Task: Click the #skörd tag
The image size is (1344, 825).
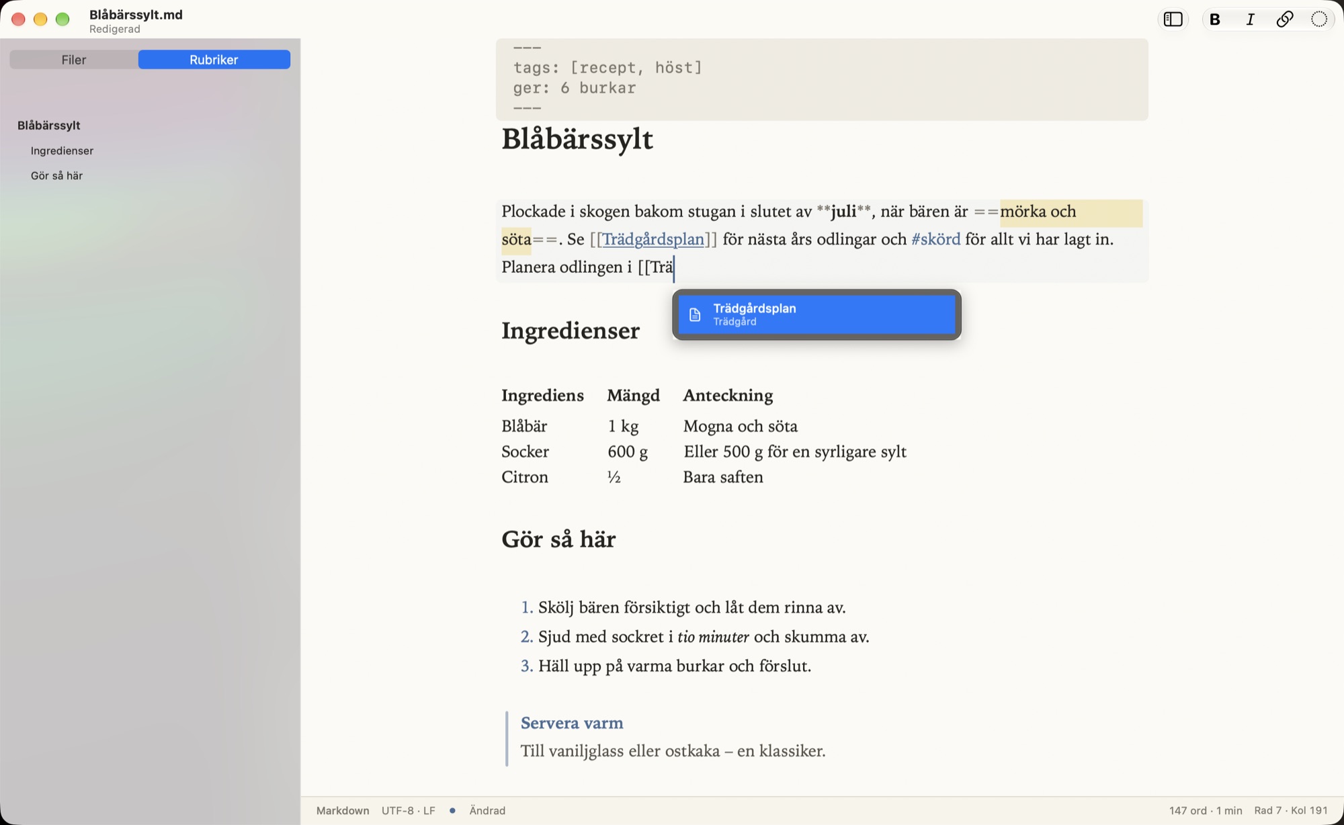Action: [935, 239]
